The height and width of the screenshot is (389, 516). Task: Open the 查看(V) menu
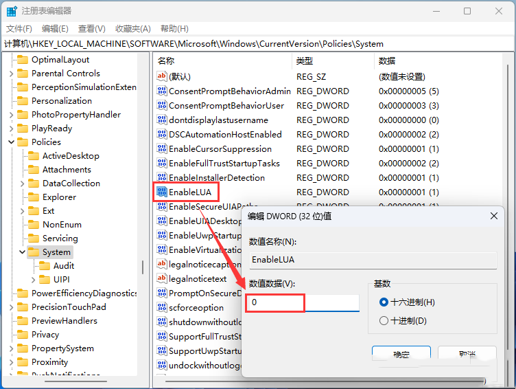point(91,29)
